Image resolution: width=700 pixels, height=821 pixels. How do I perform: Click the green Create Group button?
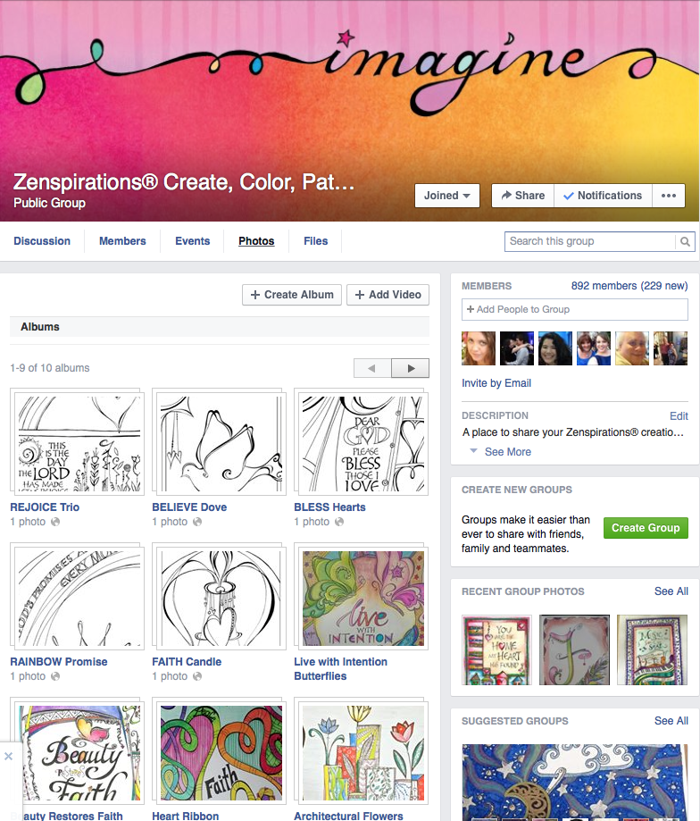tap(646, 528)
